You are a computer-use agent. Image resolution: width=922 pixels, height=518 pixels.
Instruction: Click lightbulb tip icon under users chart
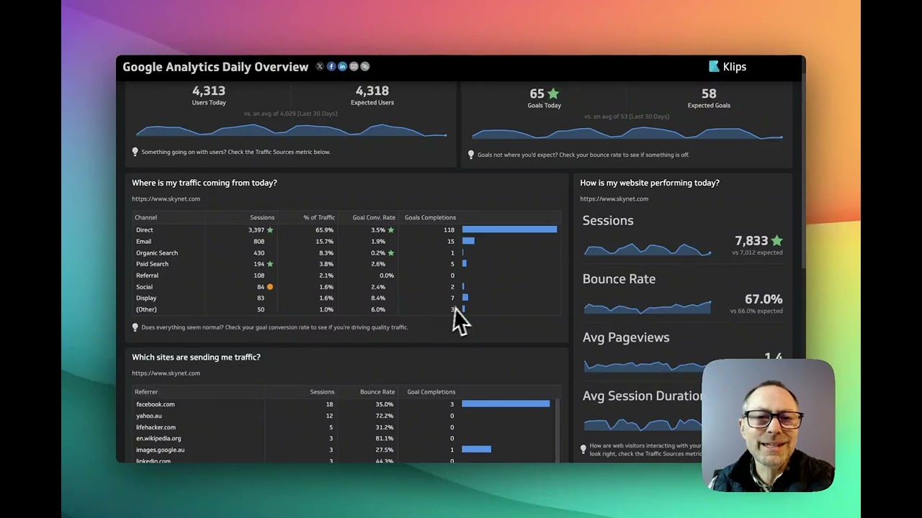point(135,152)
